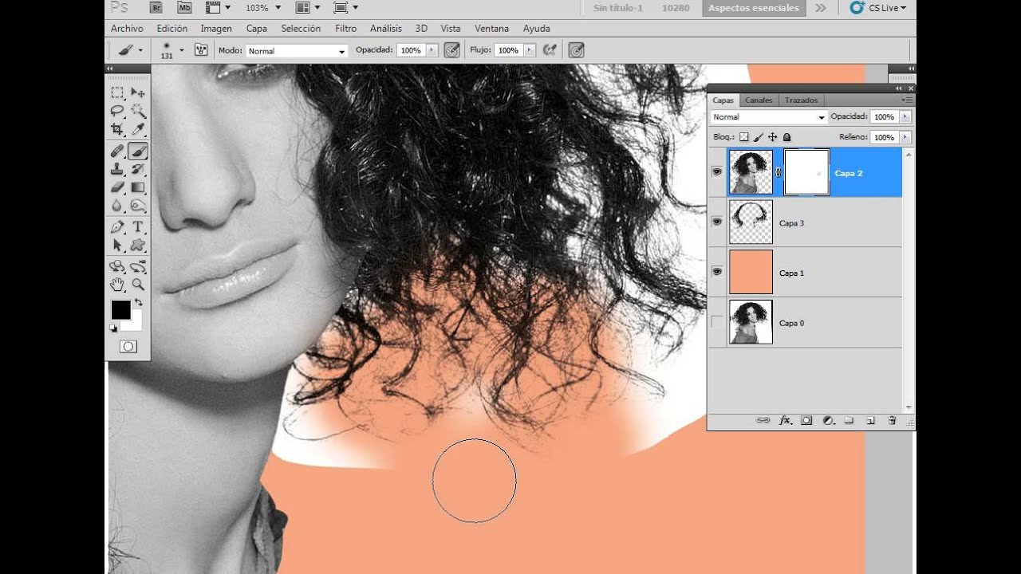Toggle lock transparent pixels
Image resolution: width=1021 pixels, height=574 pixels.
(x=743, y=137)
